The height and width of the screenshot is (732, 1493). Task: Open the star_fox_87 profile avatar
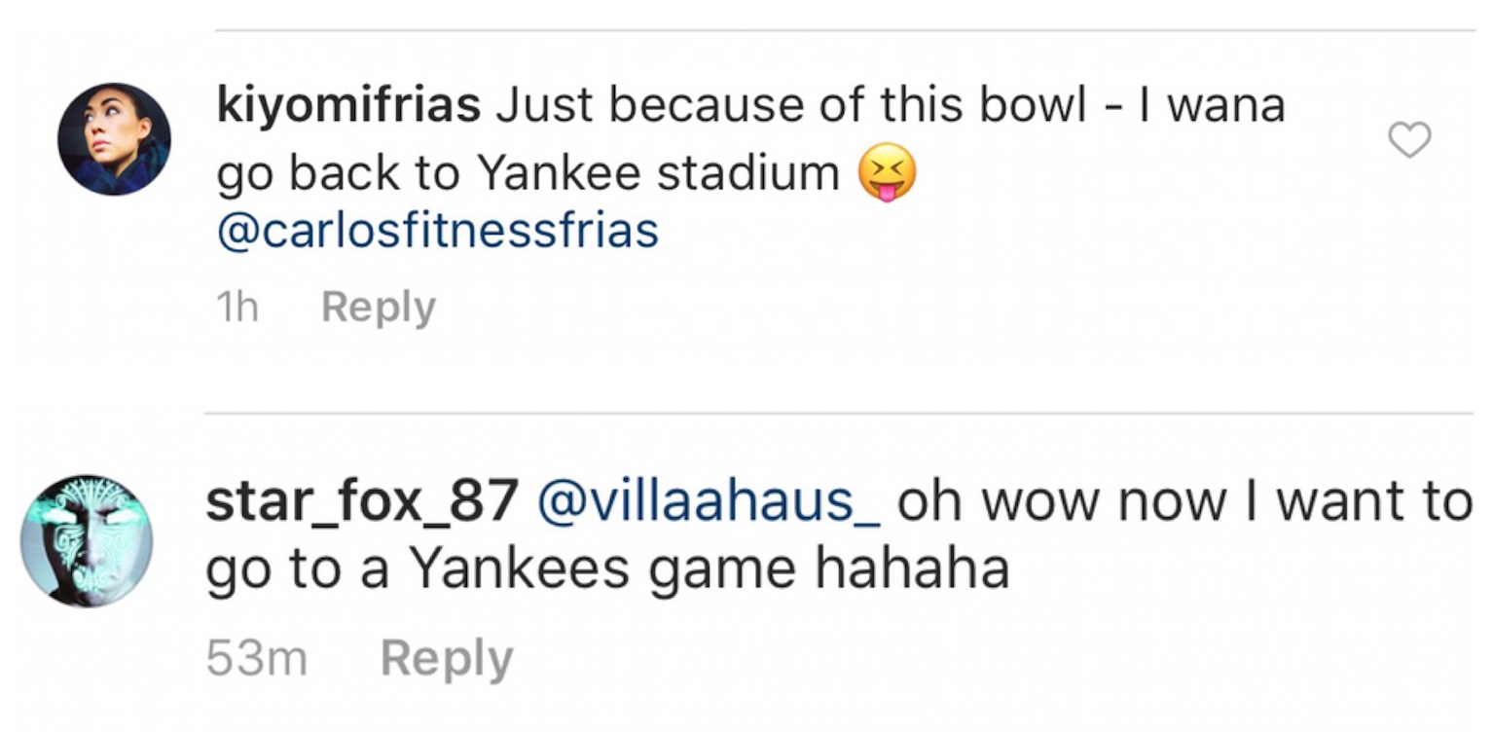click(x=87, y=541)
